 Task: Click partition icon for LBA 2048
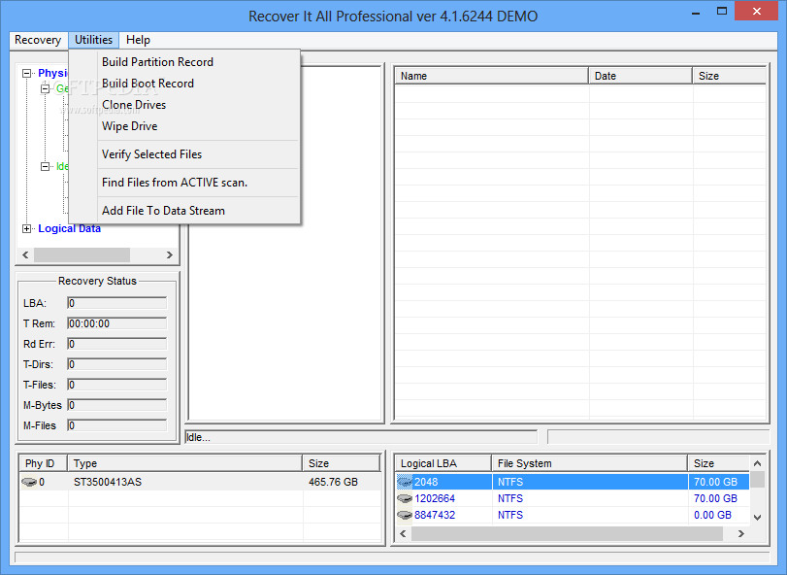pyautogui.click(x=405, y=482)
